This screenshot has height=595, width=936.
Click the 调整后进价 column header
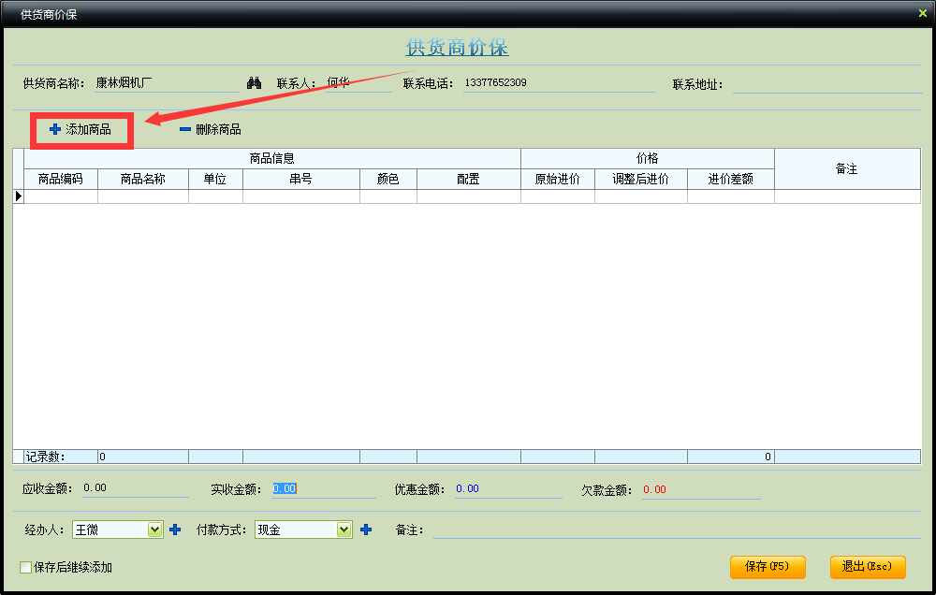point(640,179)
